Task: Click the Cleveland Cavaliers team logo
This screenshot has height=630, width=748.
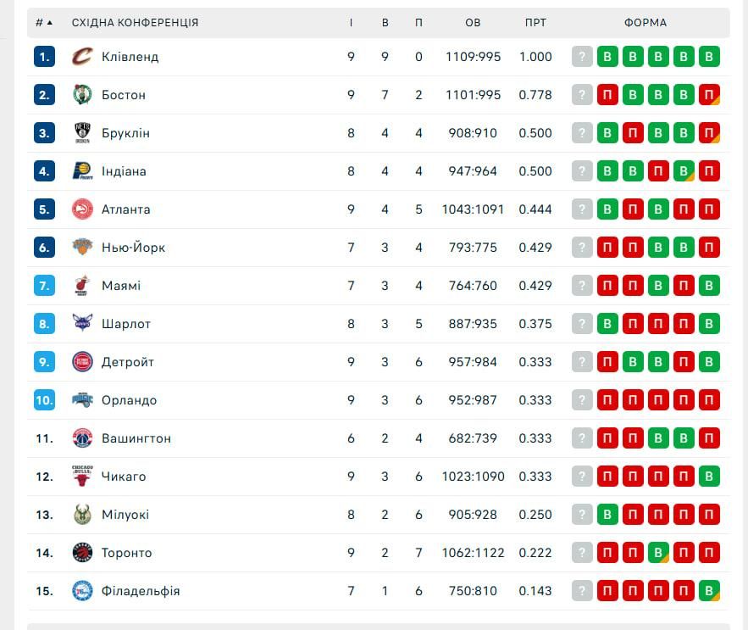Action: 82,57
